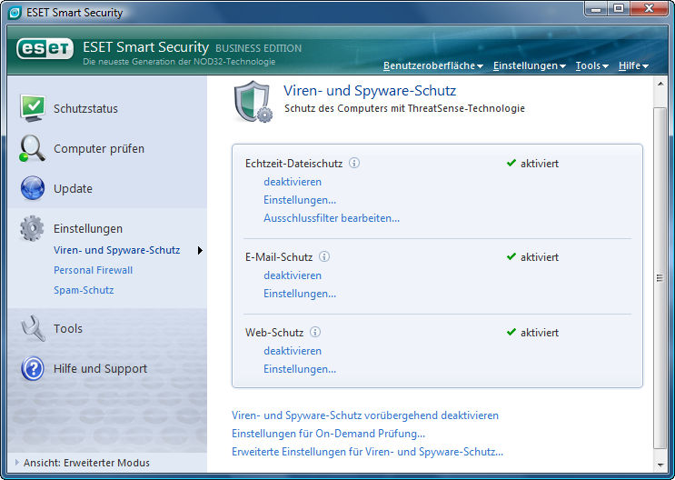Screen dimensions: 675x480
Task: Click the E-Mail-Schutz heading text
Action: pos(279,256)
